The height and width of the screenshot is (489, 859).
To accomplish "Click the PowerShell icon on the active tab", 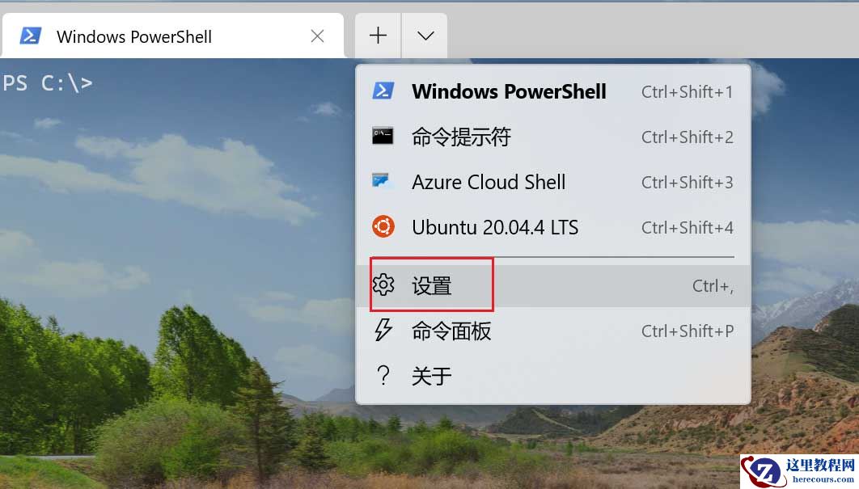I will pyautogui.click(x=30, y=36).
